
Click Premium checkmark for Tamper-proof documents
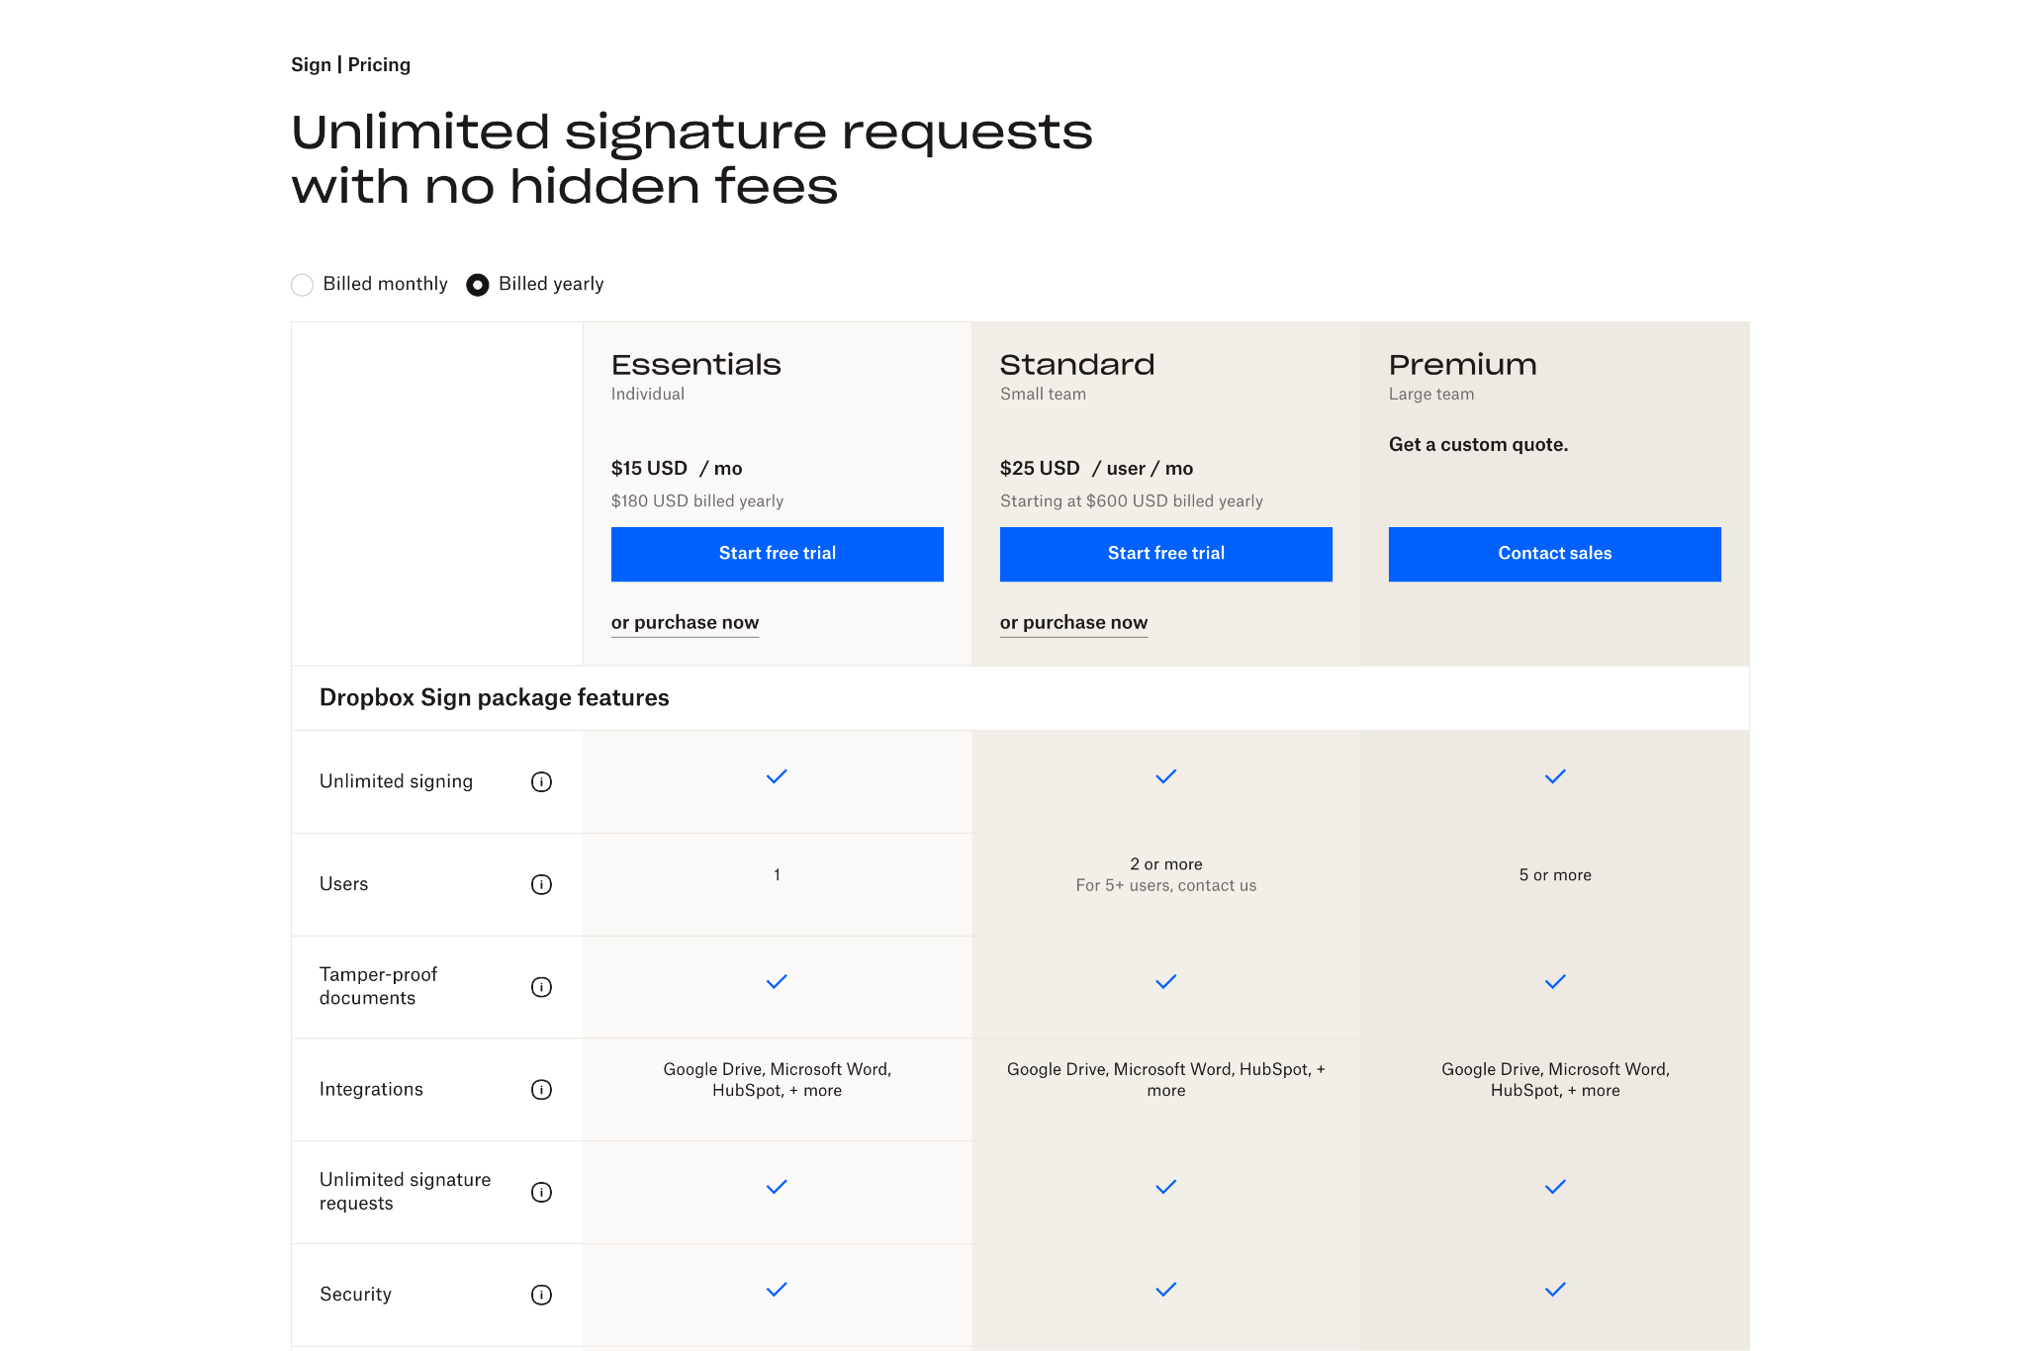[x=1555, y=982]
